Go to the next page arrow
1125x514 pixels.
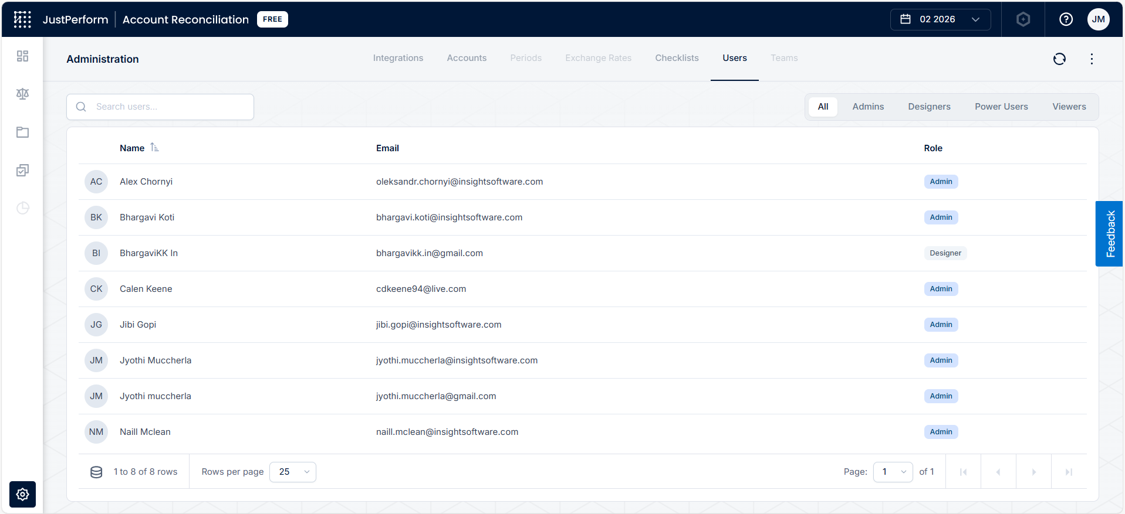pos(1033,472)
